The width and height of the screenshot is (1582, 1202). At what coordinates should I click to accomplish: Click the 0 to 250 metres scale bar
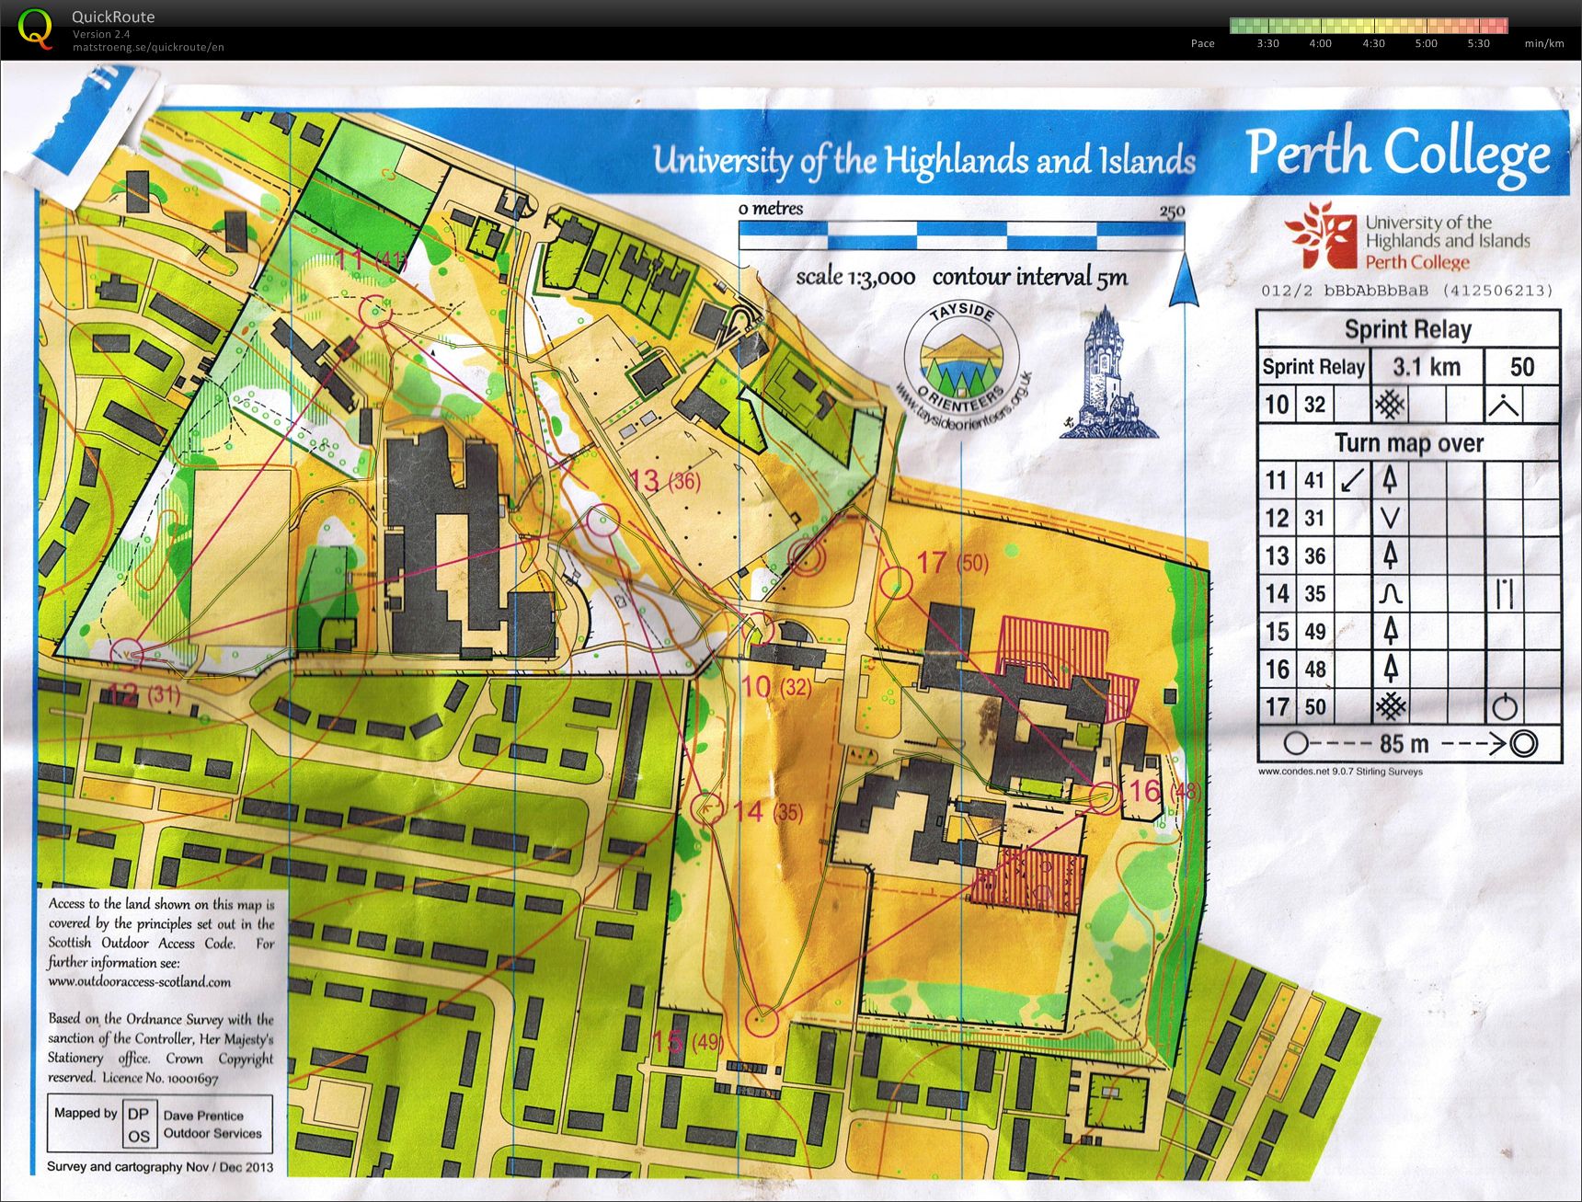tap(961, 236)
